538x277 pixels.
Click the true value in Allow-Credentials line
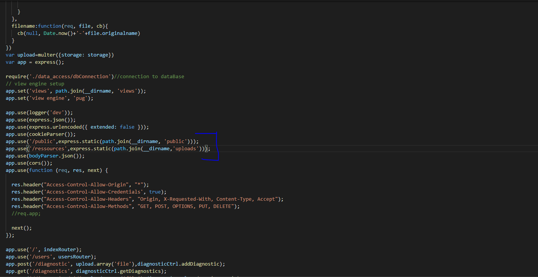[155, 192]
